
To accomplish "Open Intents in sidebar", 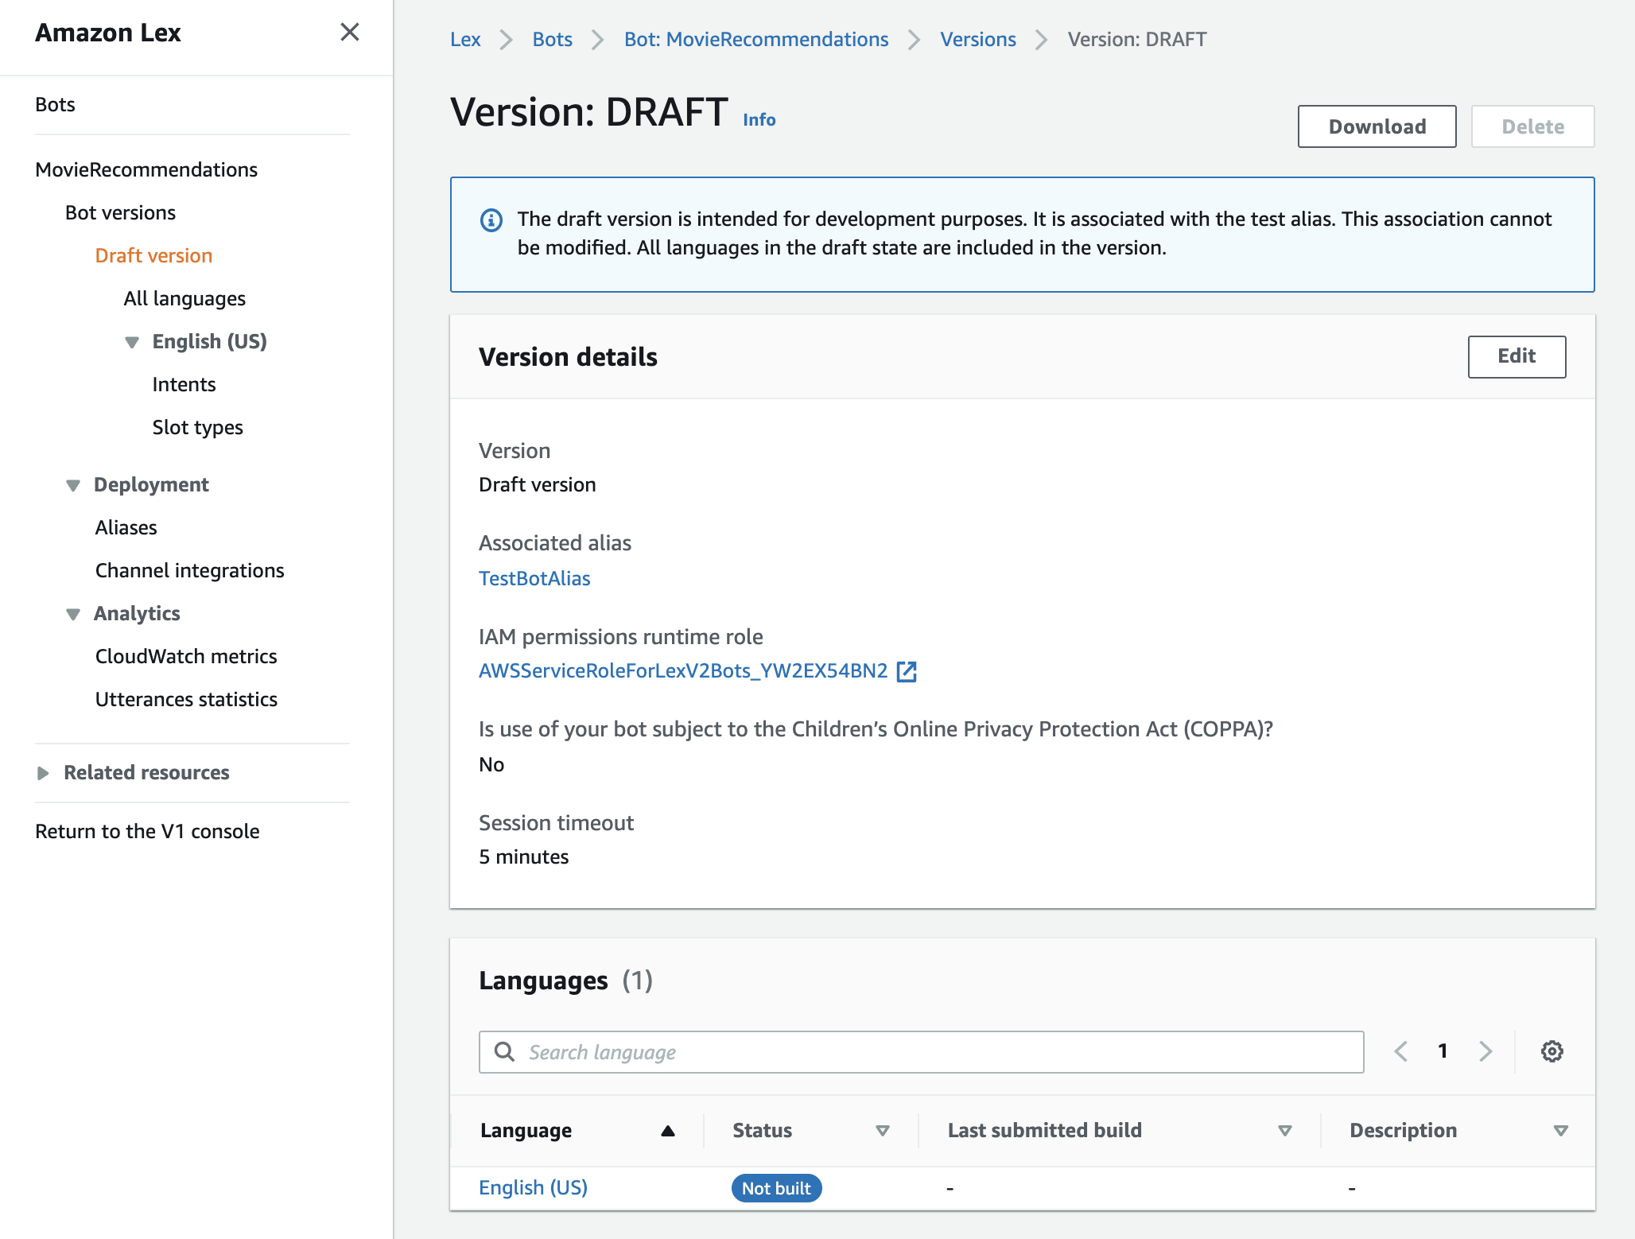I will (x=184, y=385).
